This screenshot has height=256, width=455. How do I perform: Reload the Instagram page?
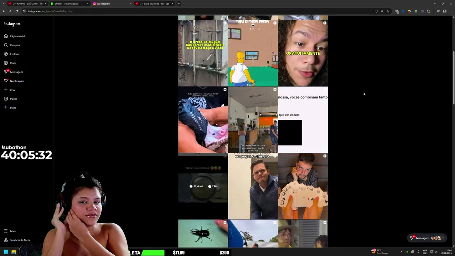point(17,11)
